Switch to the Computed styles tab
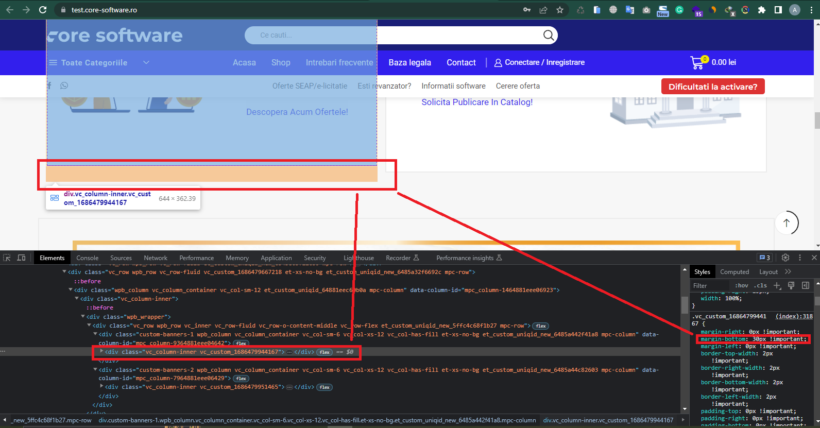The height and width of the screenshot is (428, 820). point(734,272)
